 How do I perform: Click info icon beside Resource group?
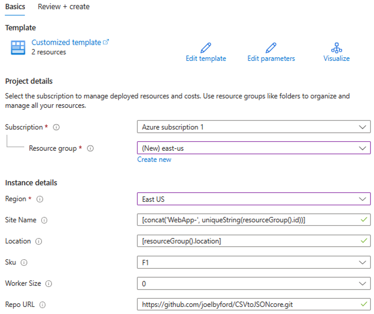pyautogui.click(x=91, y=149)
